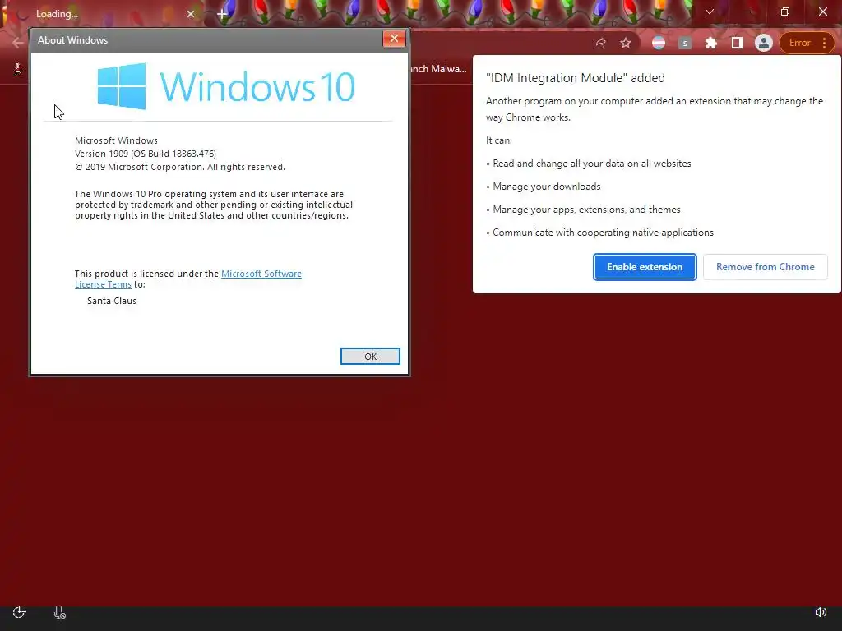This screenshot has width=842, height=631.
Task: Click the network connection icon in bottom bar
Action: coord(59,612)
